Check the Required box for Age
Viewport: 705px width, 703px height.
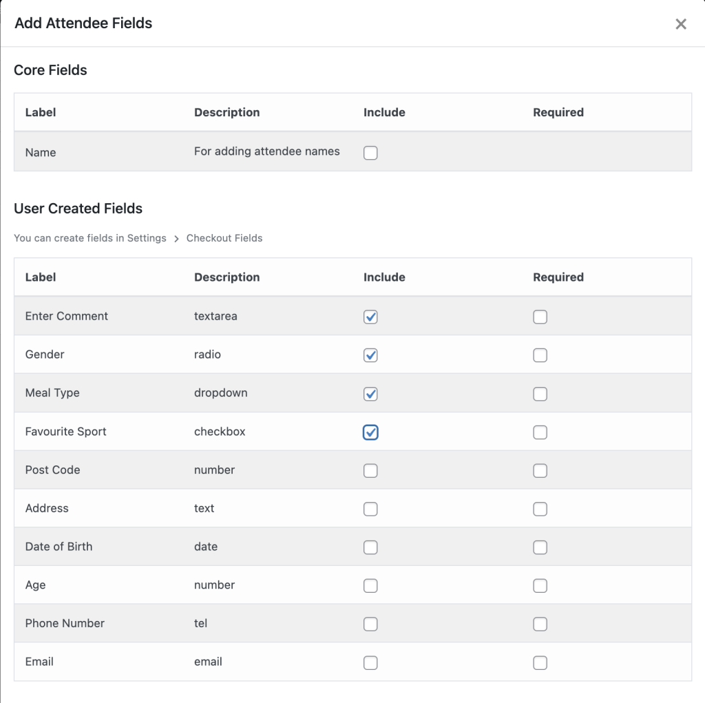(x=540, y=586)
